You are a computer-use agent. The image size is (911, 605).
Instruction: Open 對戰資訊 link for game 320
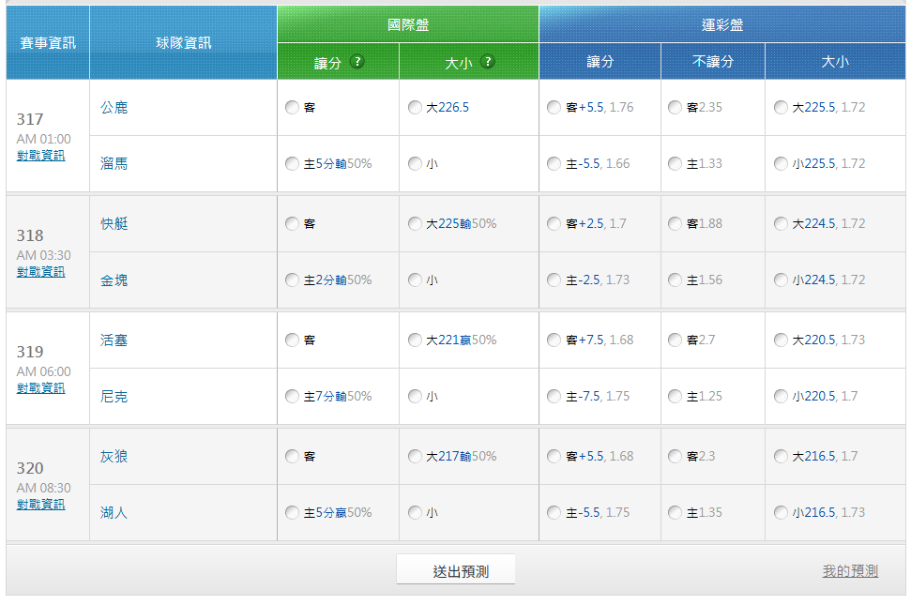click(x=40, y=505)
